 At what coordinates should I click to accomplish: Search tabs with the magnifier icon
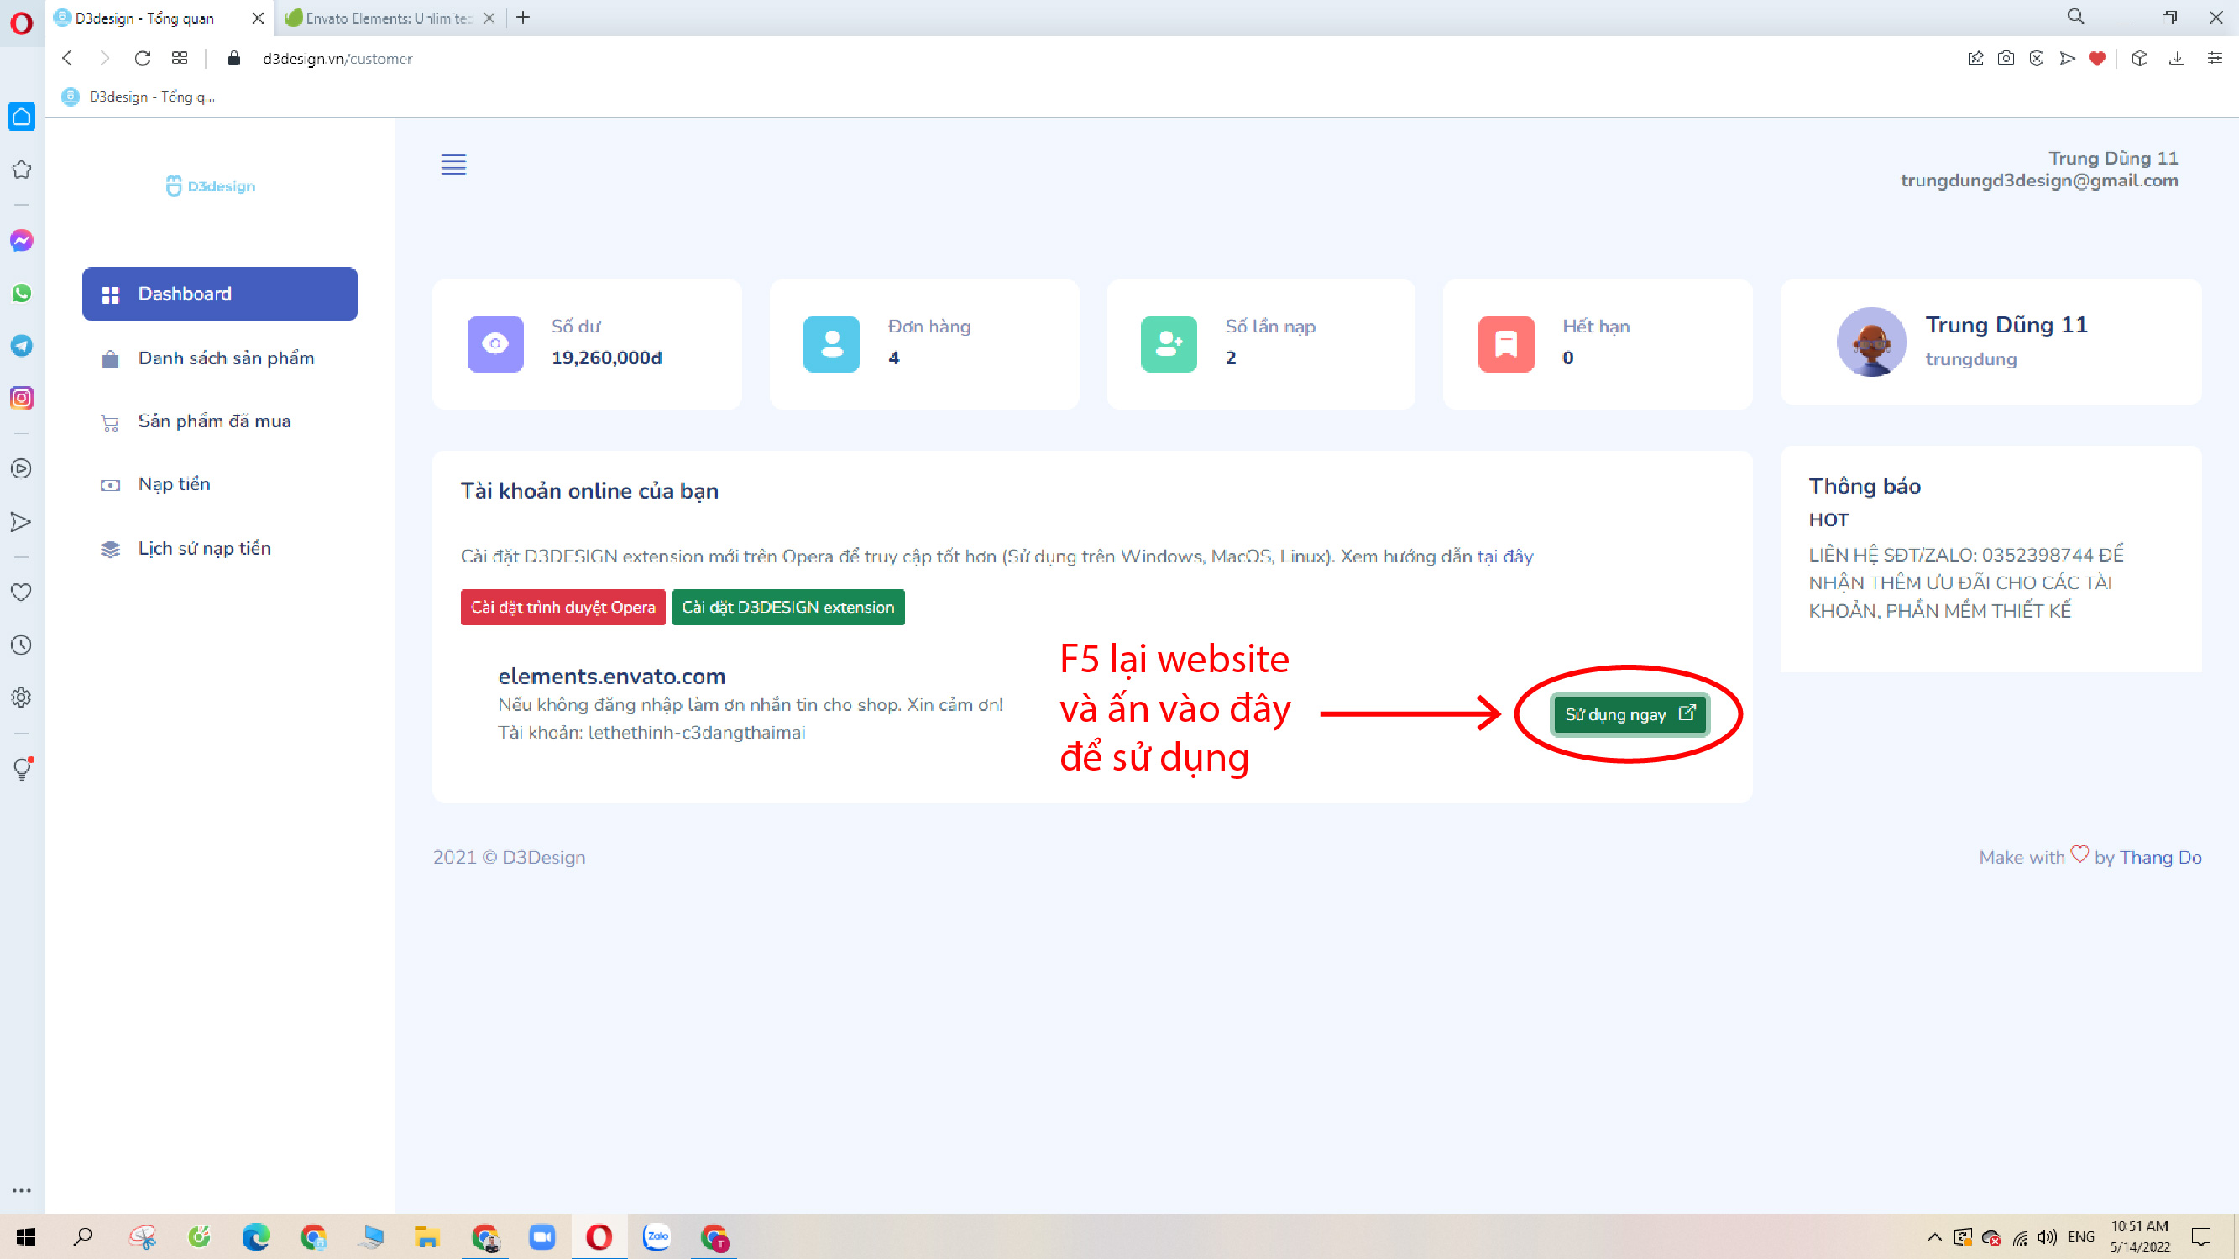coord(2075,17)
